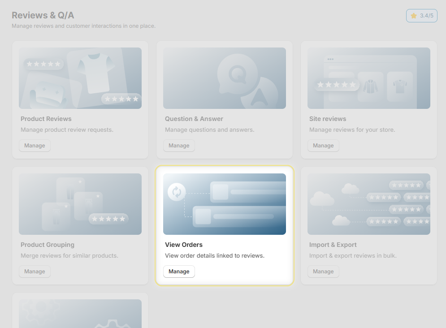Click the View Orders card title
446x328 pixels.
(x=184, y=245)
